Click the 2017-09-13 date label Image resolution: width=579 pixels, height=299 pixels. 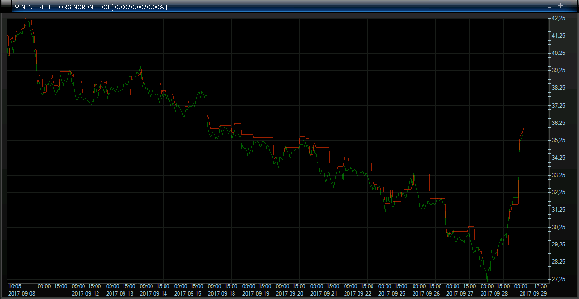[x=120, y=293]
